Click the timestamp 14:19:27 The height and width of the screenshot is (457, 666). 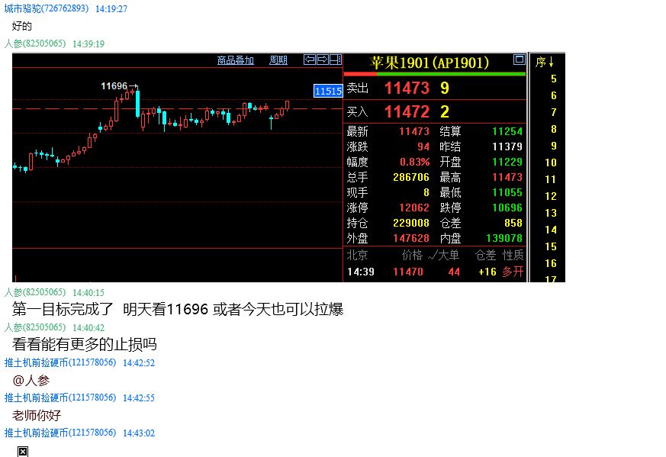click(x=111, y=9)
